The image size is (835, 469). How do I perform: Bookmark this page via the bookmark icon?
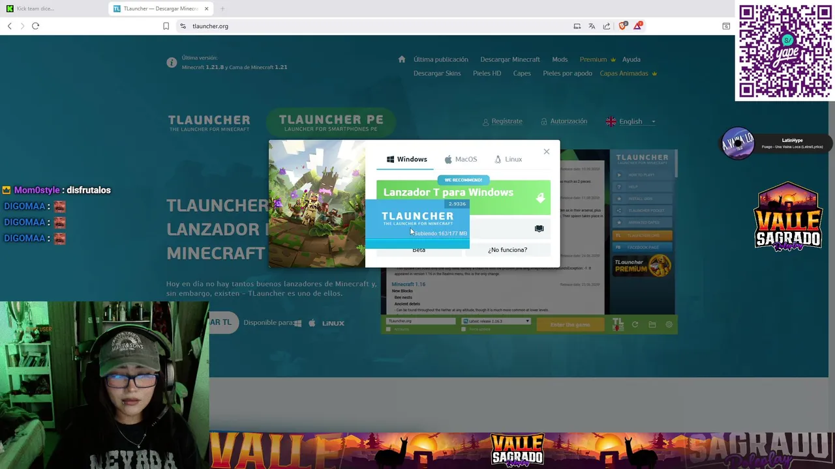coord(166,26)
